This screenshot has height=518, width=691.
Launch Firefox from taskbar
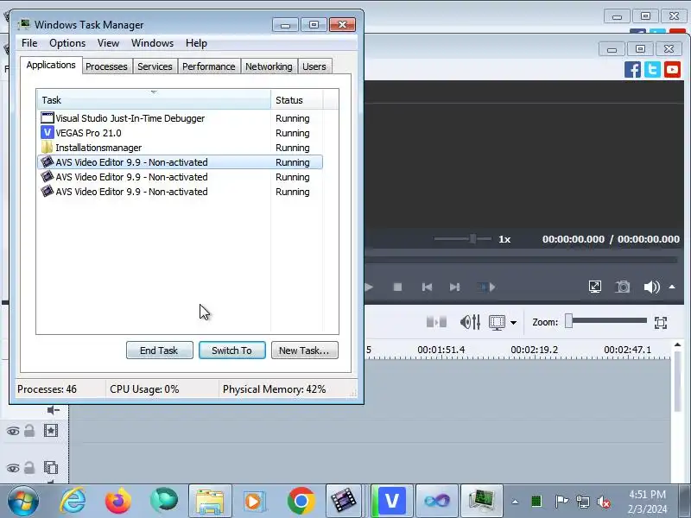coord(118,501)
